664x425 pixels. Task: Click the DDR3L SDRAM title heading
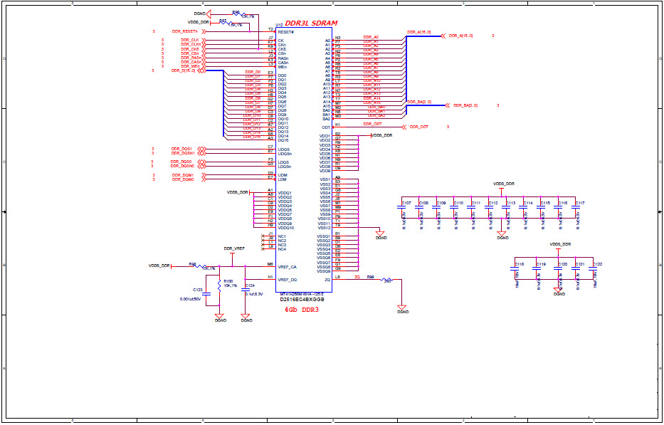click(x=311, y=23)
